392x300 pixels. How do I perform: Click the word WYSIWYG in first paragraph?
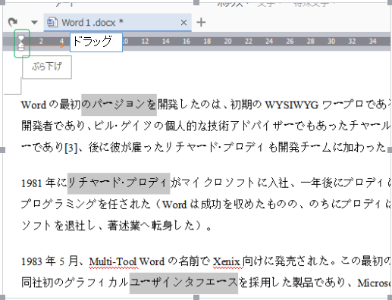pos(291,105)
